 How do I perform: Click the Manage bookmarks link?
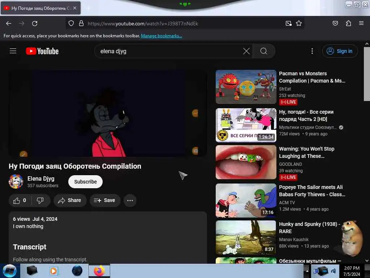pyautogui.click(x=162, y=36)
